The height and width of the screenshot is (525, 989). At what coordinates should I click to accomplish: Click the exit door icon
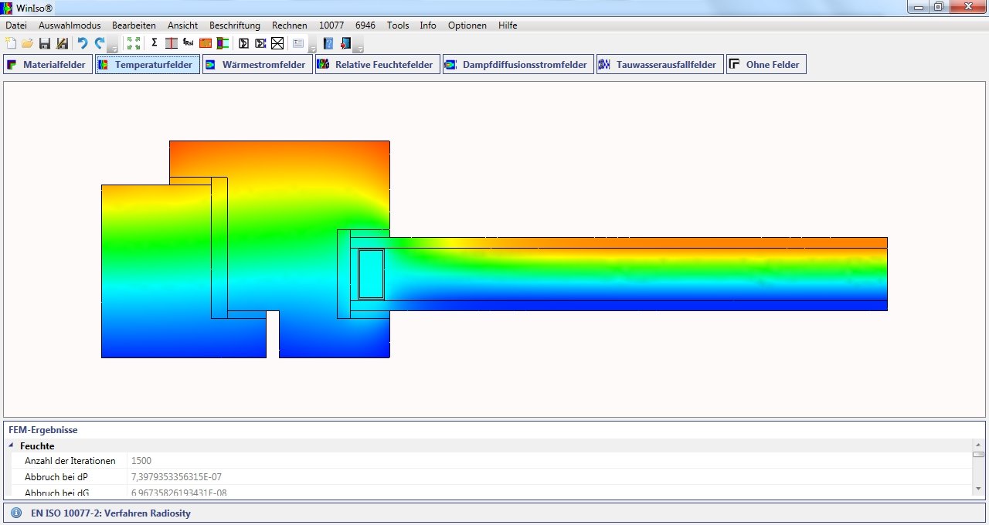point(345,43)
